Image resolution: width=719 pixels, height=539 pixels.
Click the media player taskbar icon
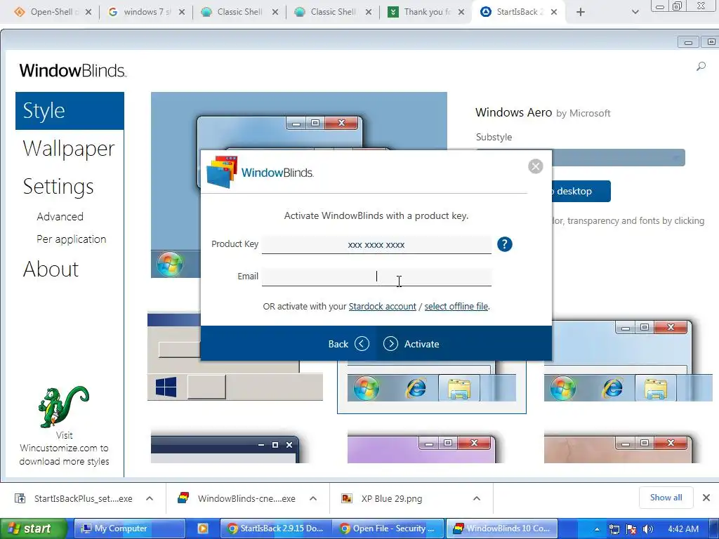(203, 528)
